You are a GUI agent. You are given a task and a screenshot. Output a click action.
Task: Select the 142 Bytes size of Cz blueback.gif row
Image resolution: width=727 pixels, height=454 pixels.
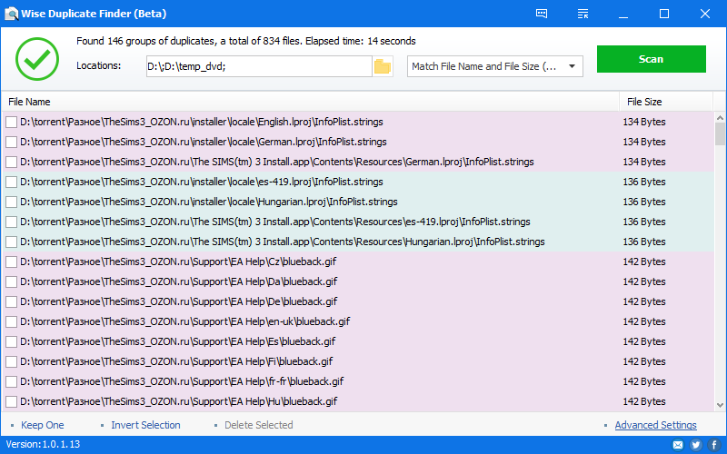(644, 262)
